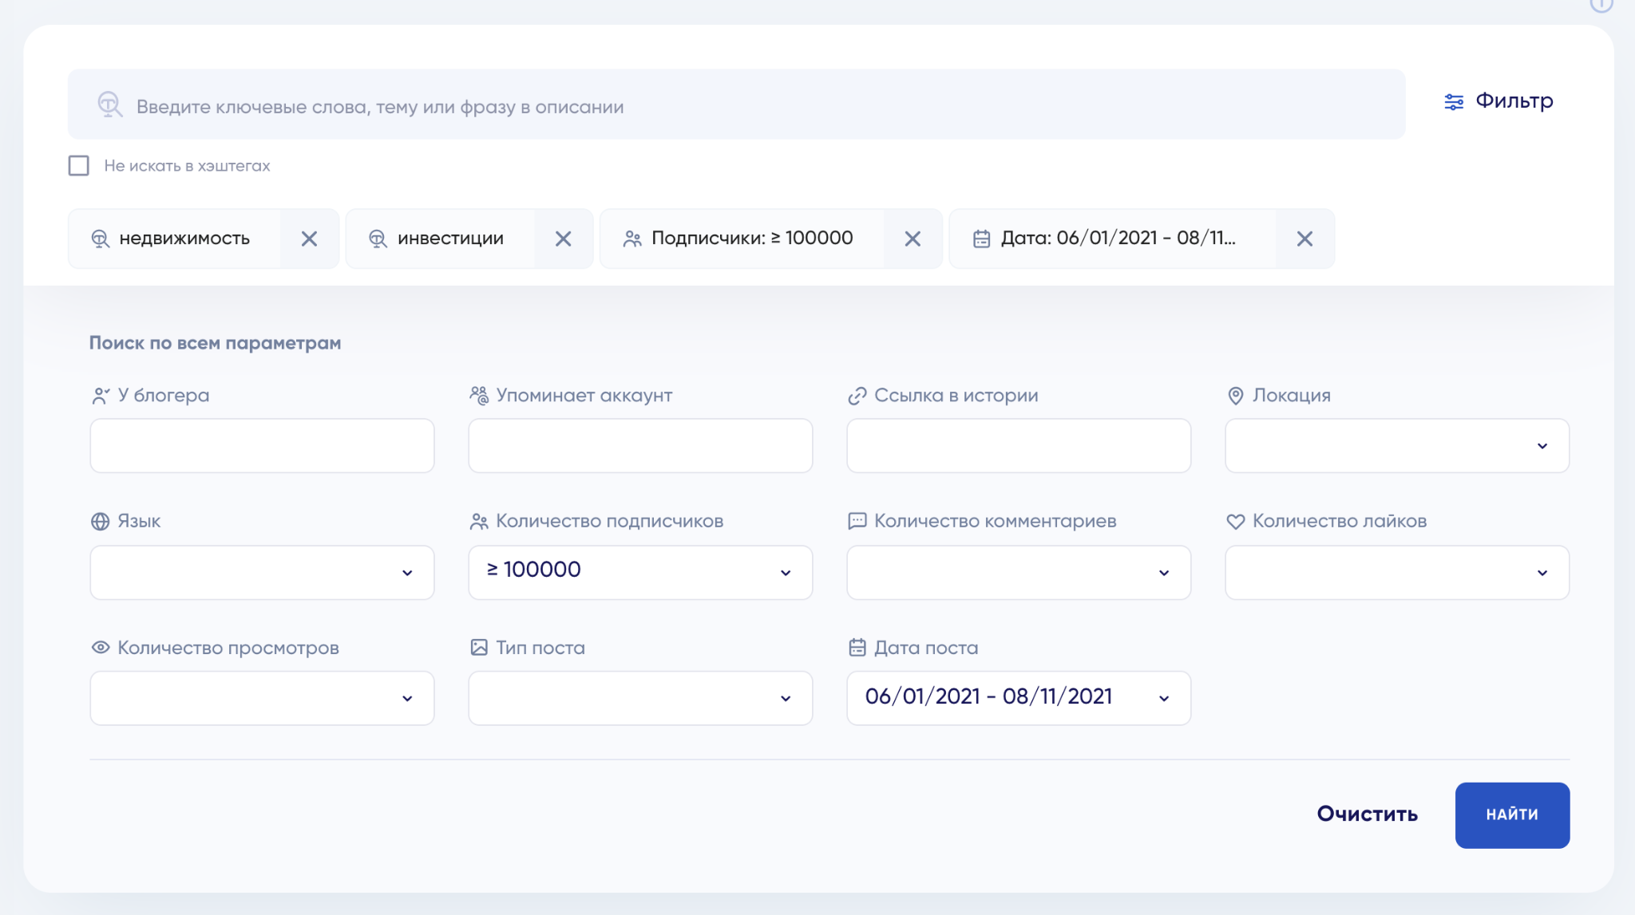Click the search magnifier icon in keyword field
The height and width of the screenshot is (915, 1635).
tap(109, 105)
